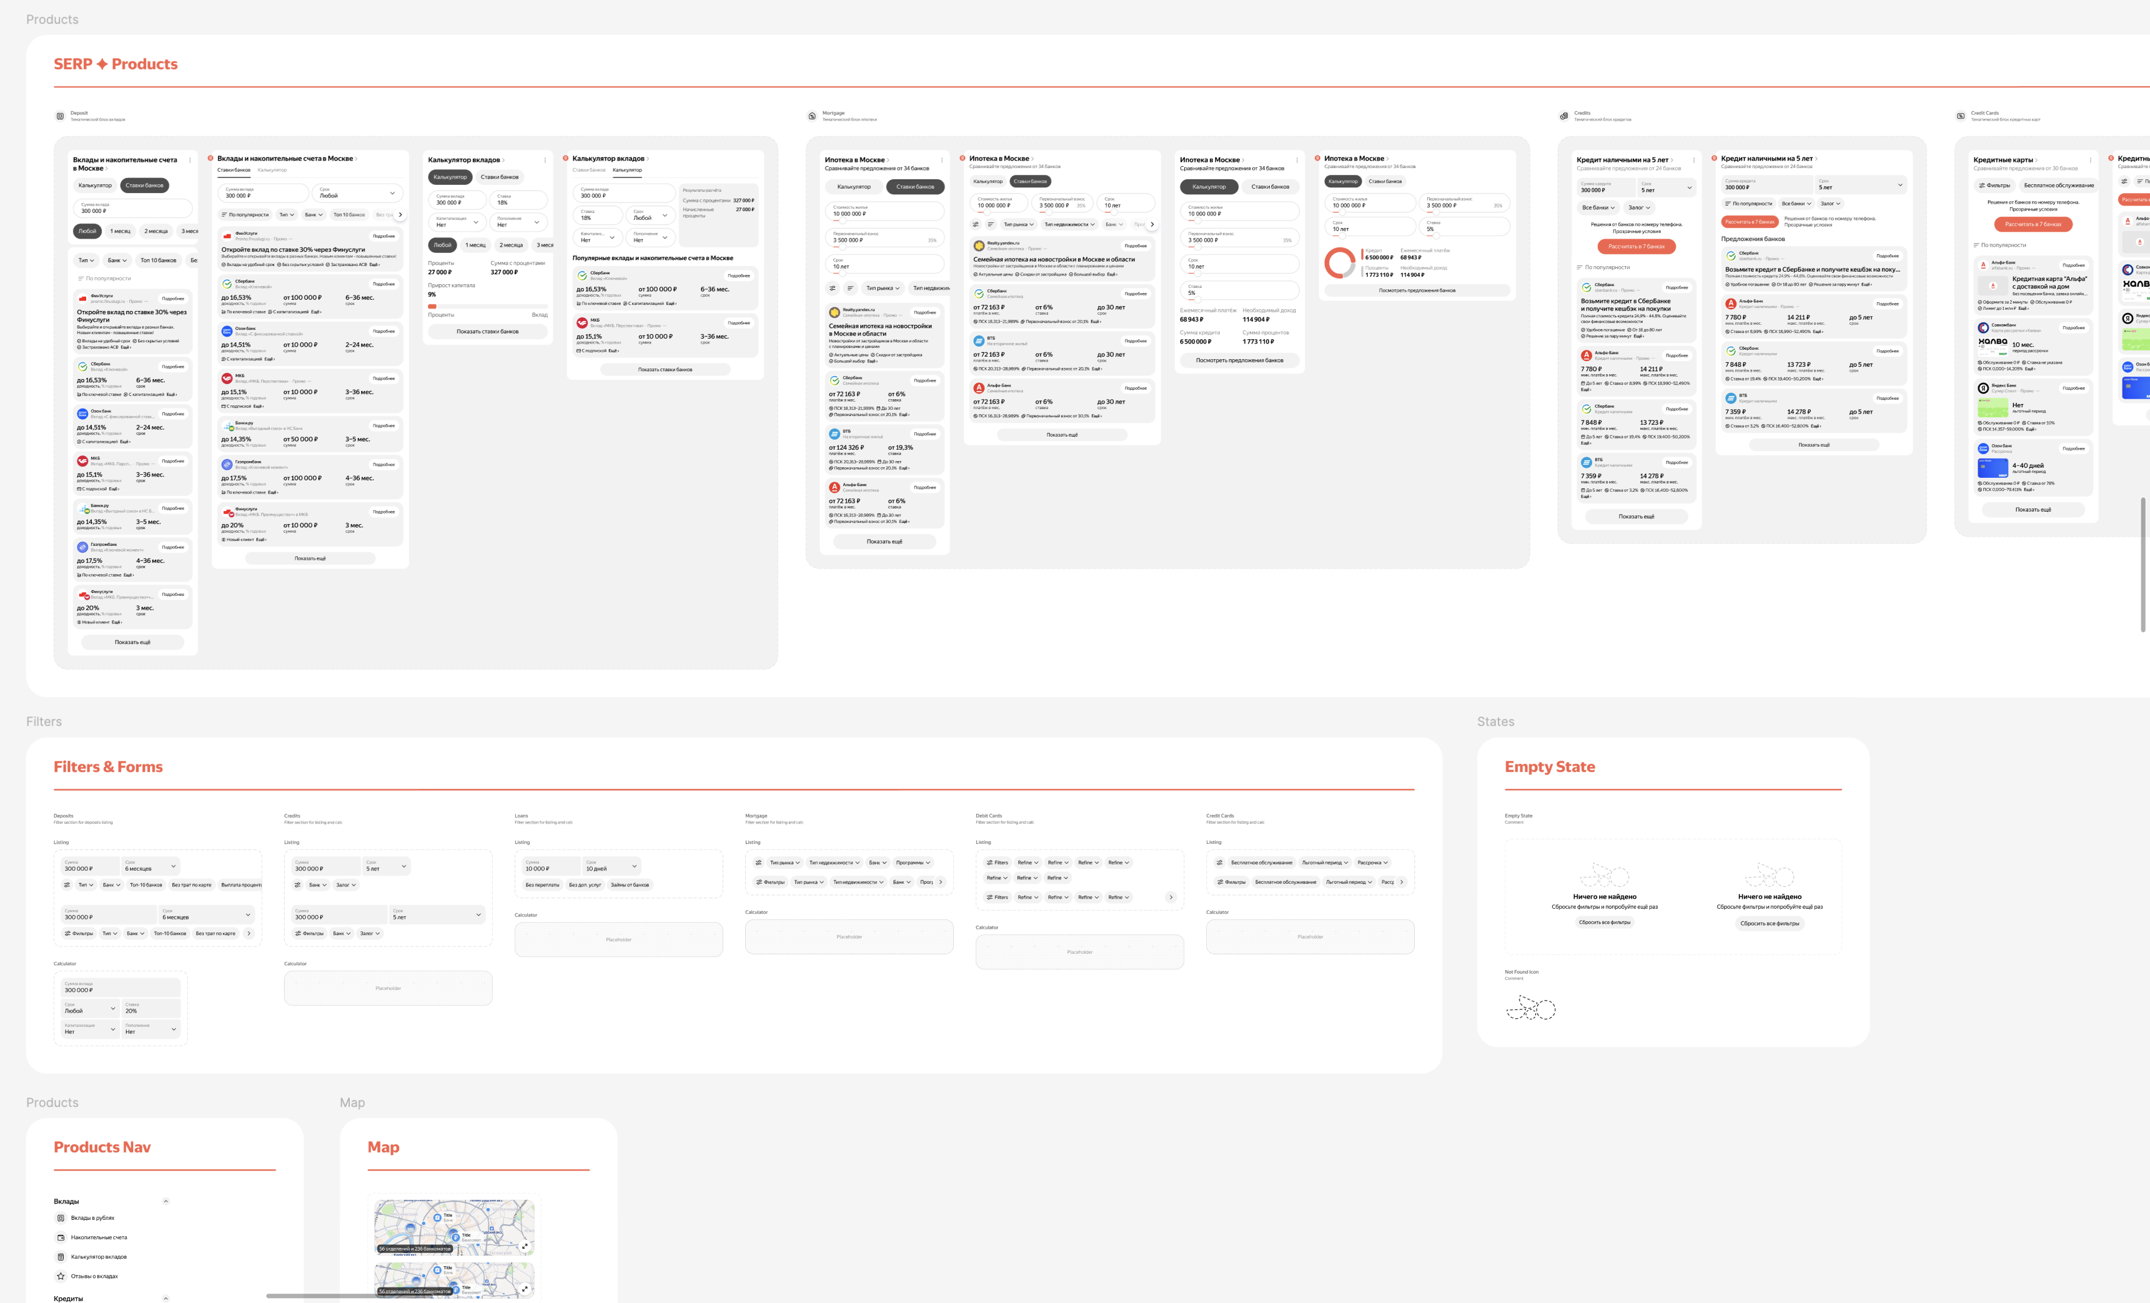Click the calculator icon beside Калькулятор вкладов

(61, 1257)
